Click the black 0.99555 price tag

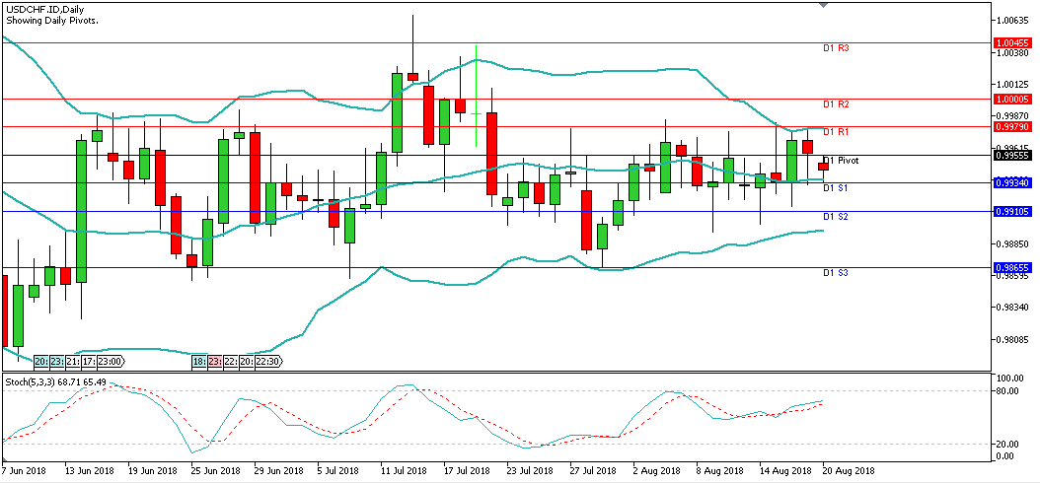coord(1013,155)
